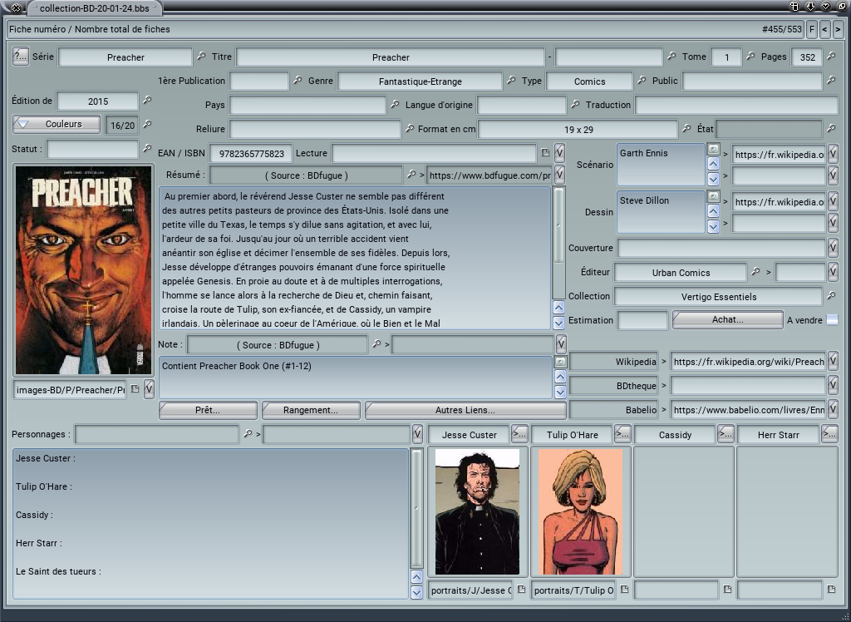Screen dimensions: 851x622
Task: Go to previous record with < button
Action: click(825, 29)
